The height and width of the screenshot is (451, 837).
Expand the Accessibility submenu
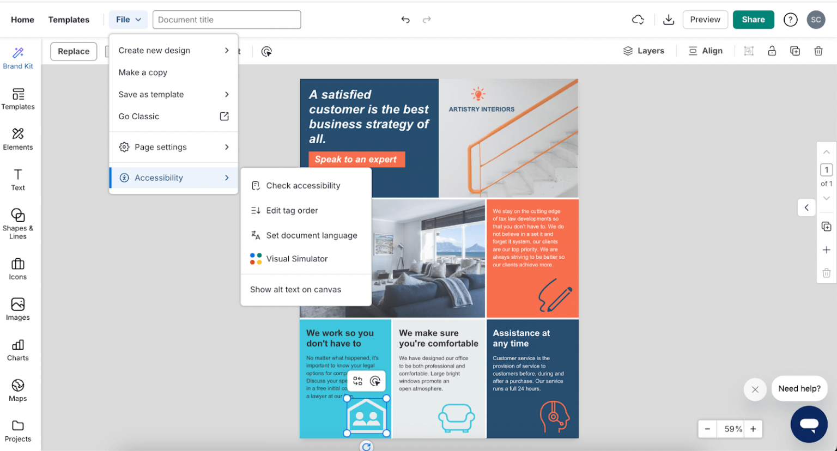tap(159, 178)
